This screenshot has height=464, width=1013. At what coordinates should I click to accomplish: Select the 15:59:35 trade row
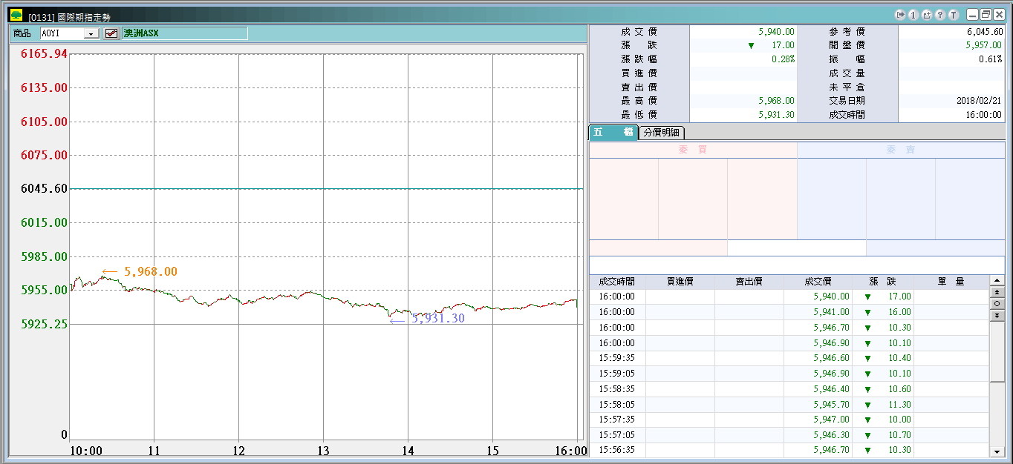(789, 358)
